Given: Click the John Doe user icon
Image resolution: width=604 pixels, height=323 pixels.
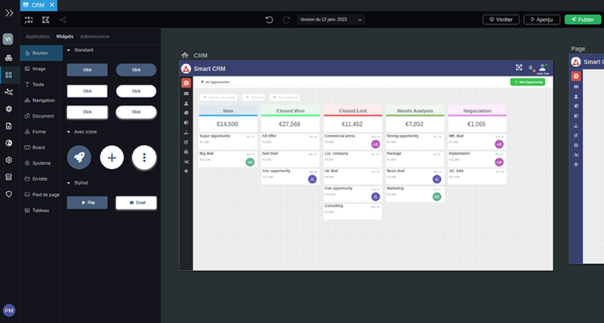Looking at the screenshot, I should [542, 69].
